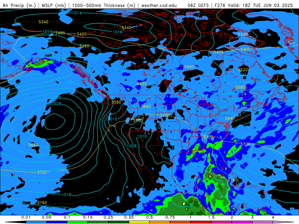This screenshot has width=299, height=224.
Task: Click the 1028 isobar label in Pacific high
Action: (x=56, y=104)
